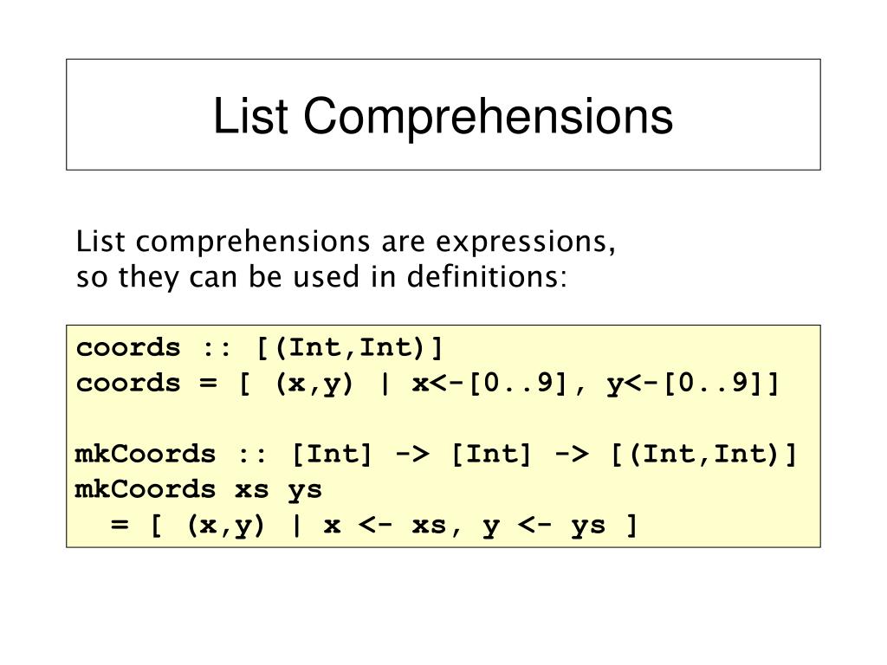Click the word "definitions:" in the paragraph
Viewport: 887px width, 665px height.
click(487, 276)
